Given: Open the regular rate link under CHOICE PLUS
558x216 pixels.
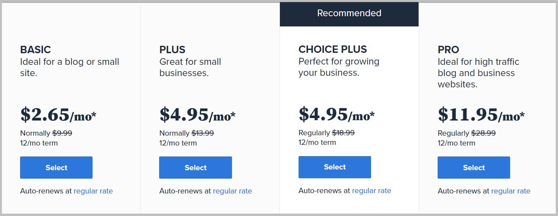Looking at the screenshot, I should pos(371,190).
